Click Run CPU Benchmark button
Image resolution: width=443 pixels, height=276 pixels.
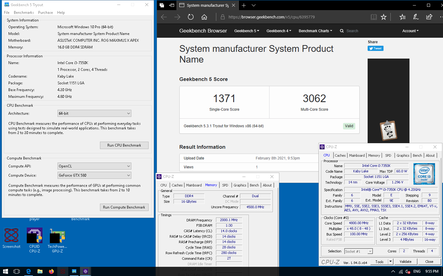pyautogui.click(x=124, y=145)
